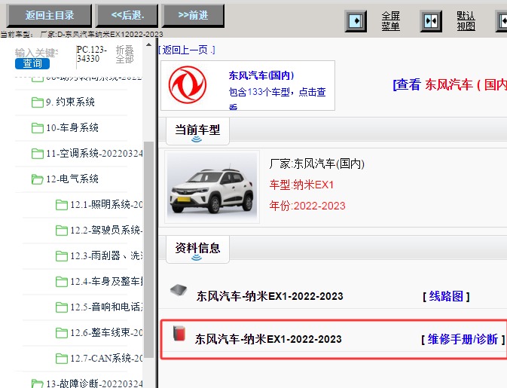Select the 厂家:东风汽车(国内) text

coord(317,164)
